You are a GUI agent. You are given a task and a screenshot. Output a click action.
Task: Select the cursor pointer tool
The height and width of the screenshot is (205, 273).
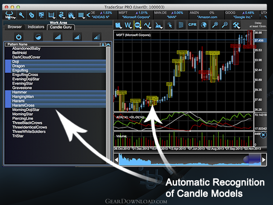[169, 25]
